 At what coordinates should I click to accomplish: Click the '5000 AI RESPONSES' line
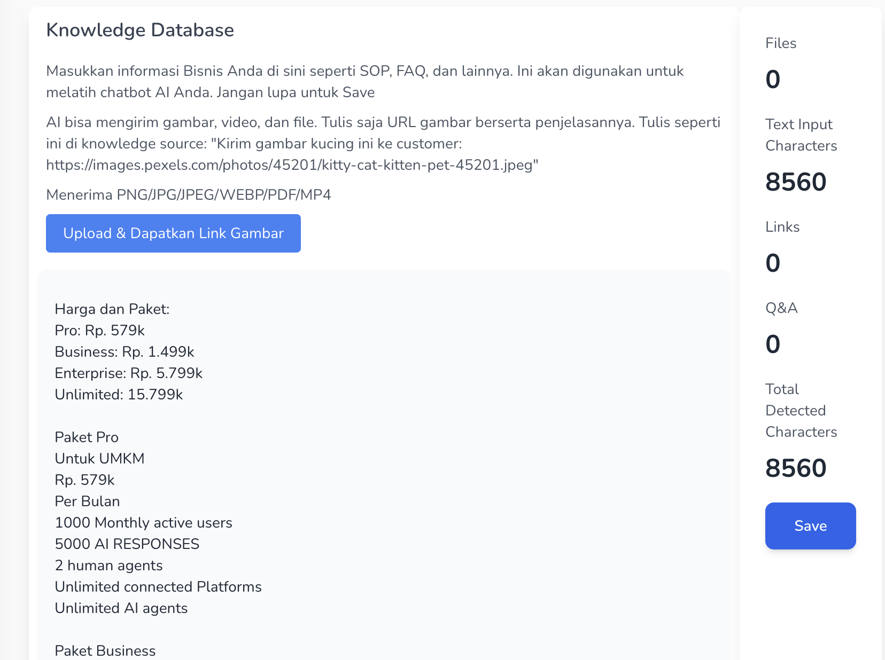127,544
